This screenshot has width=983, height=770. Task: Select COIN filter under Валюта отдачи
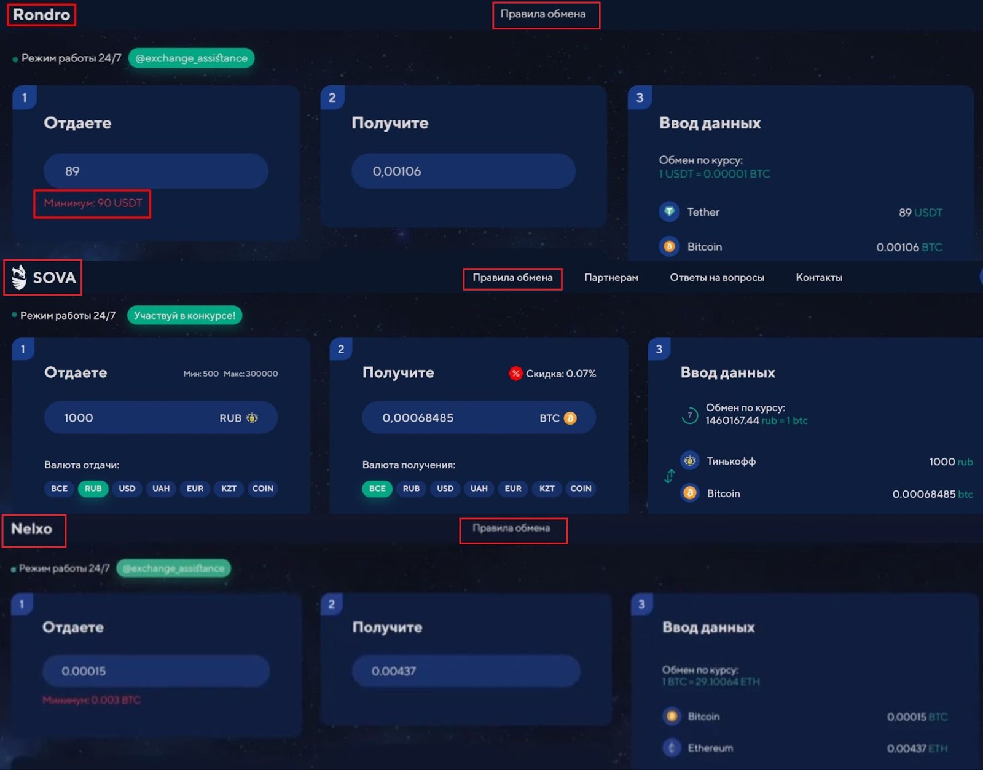pyautogui.click(x=262, y=489)
